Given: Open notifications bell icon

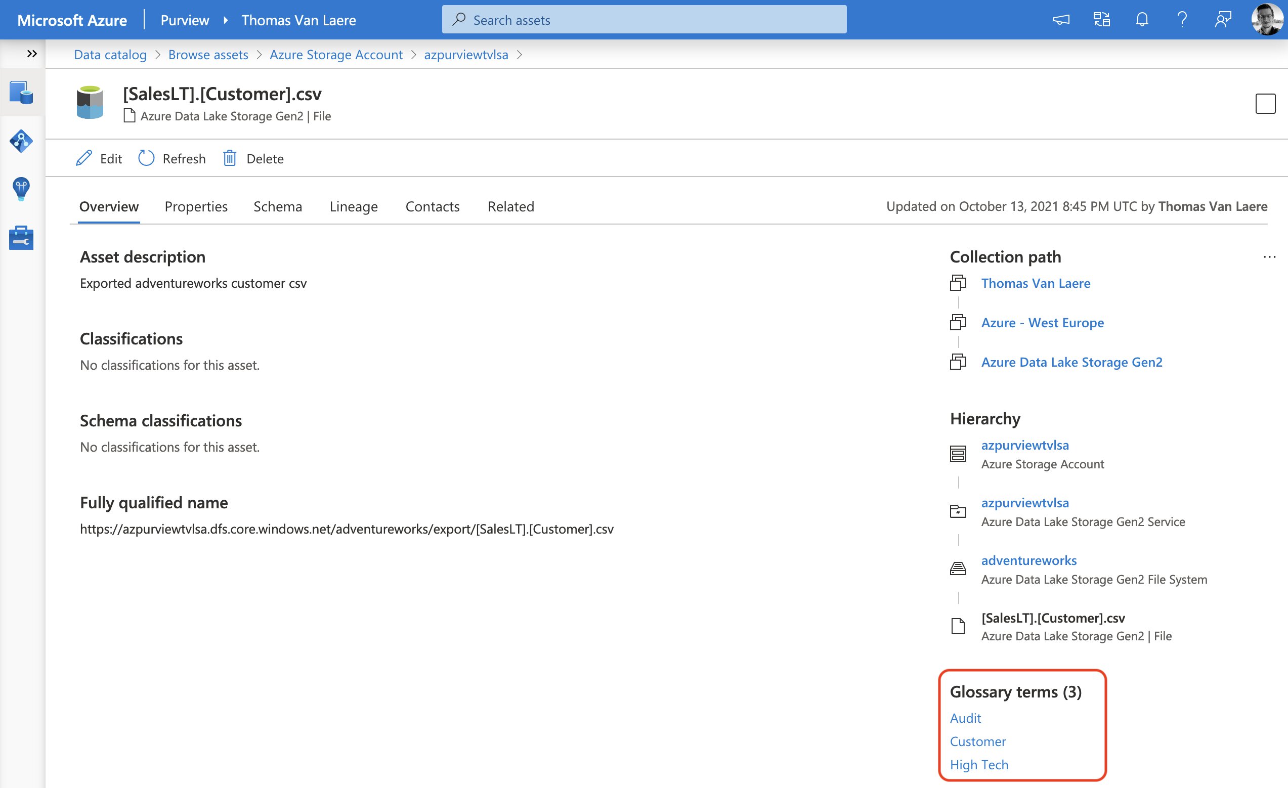Looking at the screenshot, I should tap(1142, 20).
